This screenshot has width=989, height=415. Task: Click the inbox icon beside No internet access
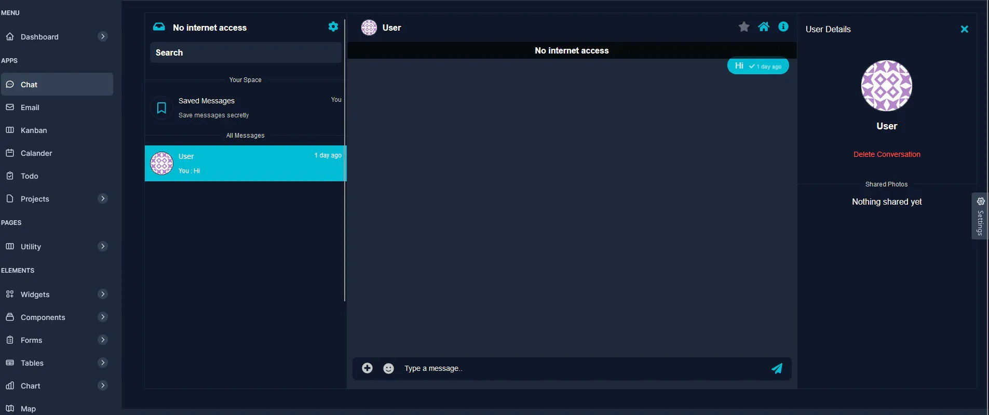pos(159,27)
